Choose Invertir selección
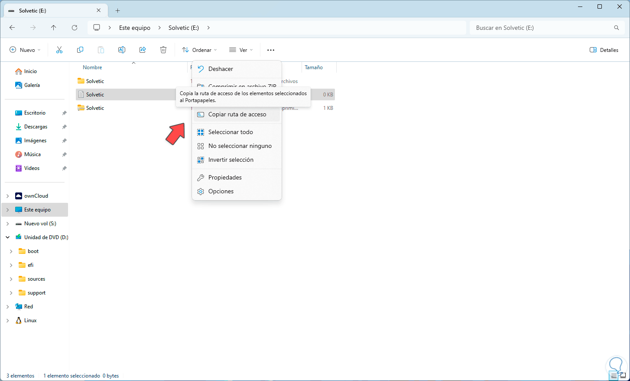 pos(237,160)
